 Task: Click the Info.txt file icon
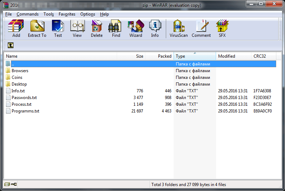(x=8, y=91)
